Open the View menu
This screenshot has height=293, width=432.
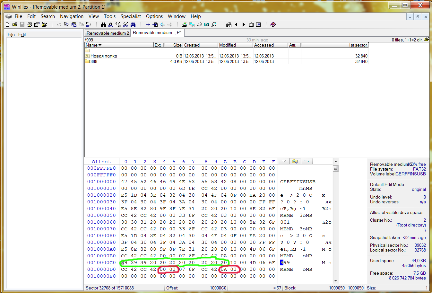click(93, 16)
